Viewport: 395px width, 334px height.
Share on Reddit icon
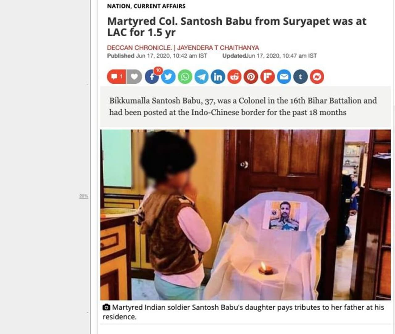point(235,77)
